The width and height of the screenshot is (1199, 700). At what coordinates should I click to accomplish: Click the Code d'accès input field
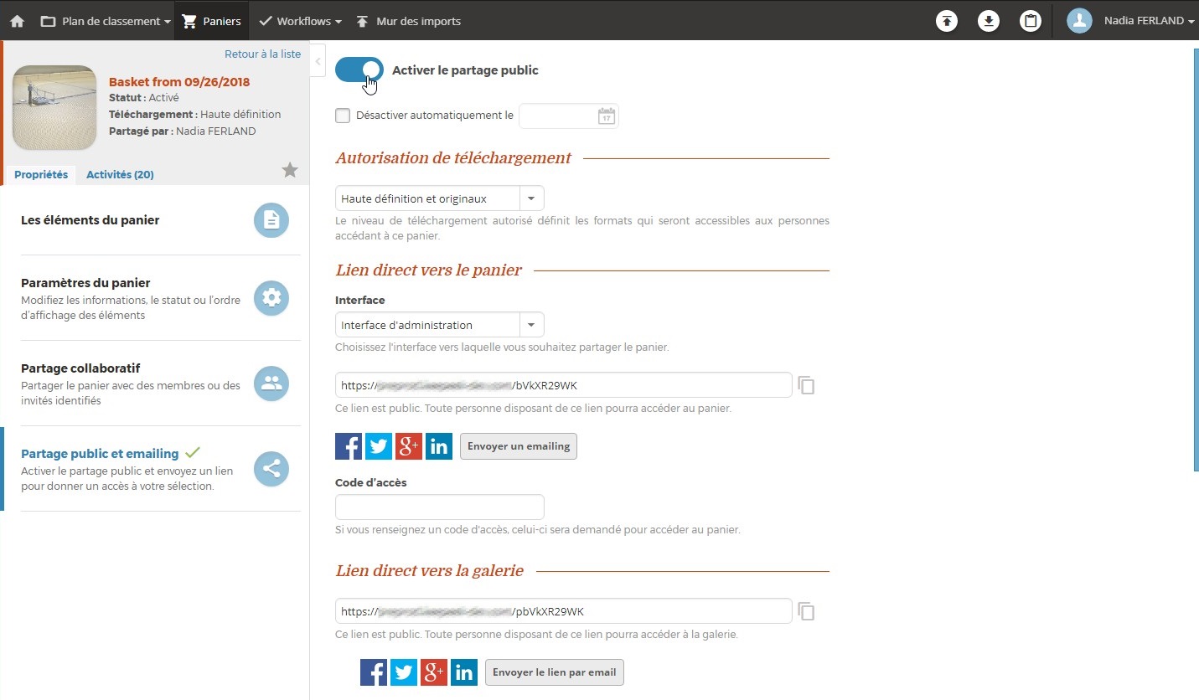click(439, 507)
